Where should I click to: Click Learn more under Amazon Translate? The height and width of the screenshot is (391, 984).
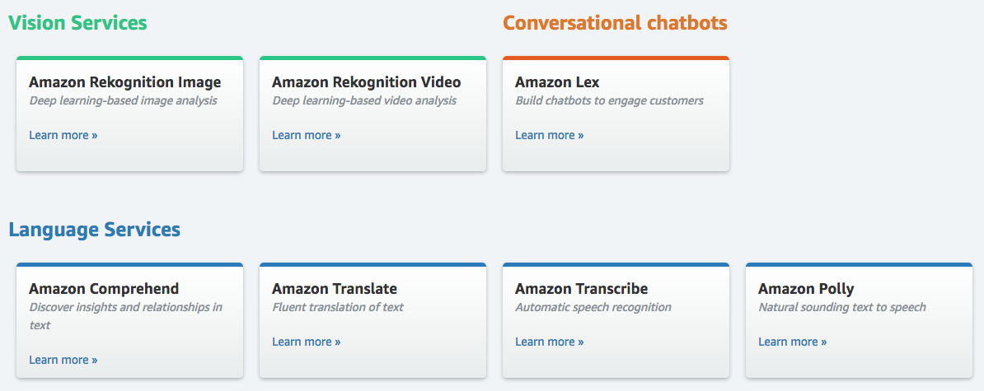[307, 342]
